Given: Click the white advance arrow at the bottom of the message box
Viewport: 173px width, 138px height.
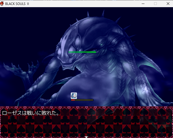Looking at the screenshot, I should tap(87, 137).
